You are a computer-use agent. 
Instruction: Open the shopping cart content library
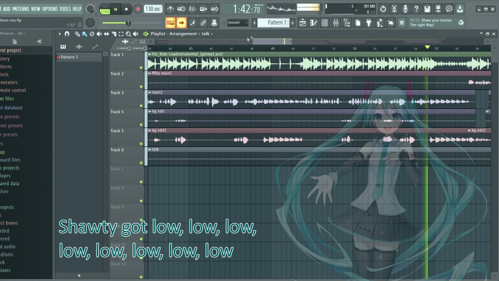click(402, 23)
